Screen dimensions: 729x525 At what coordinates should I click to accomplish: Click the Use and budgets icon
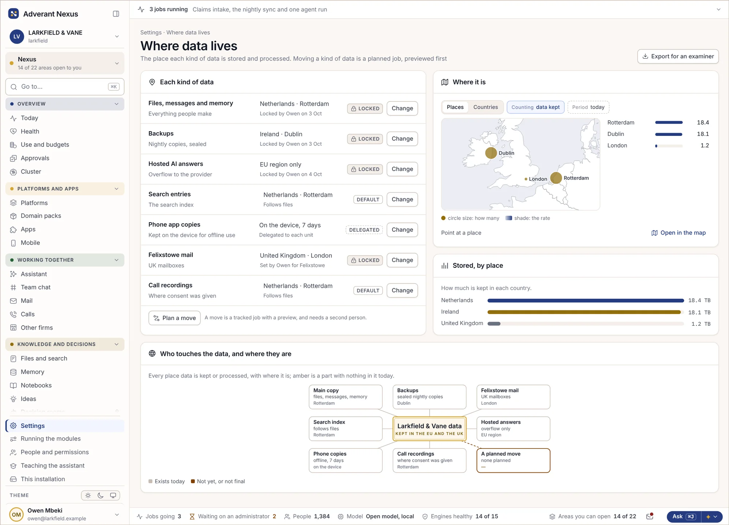[13, 145]
